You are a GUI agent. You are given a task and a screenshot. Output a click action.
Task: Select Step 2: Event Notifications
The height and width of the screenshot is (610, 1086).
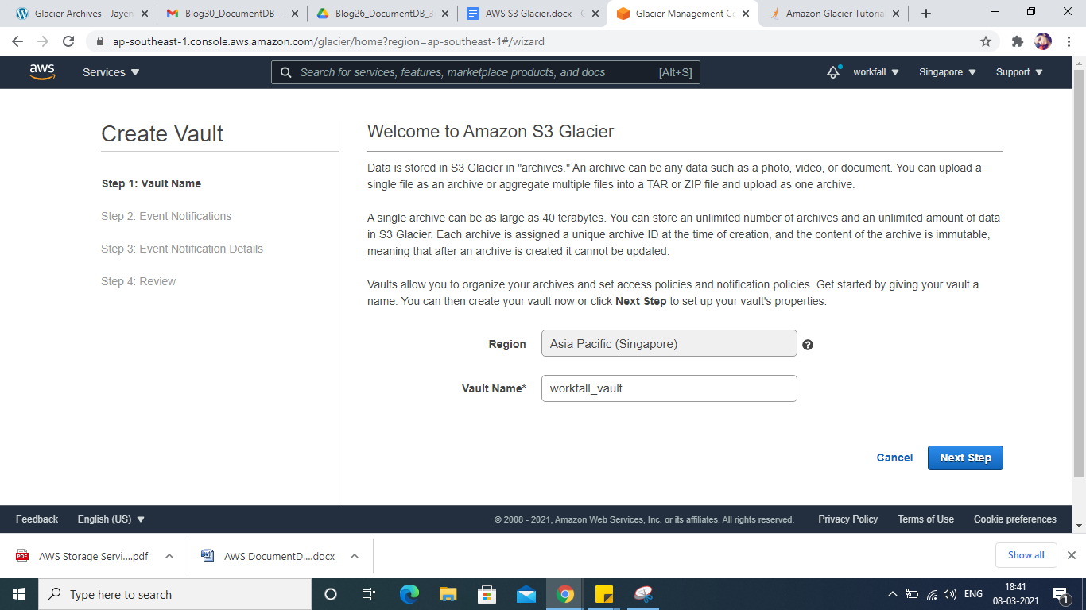(166, 216)
